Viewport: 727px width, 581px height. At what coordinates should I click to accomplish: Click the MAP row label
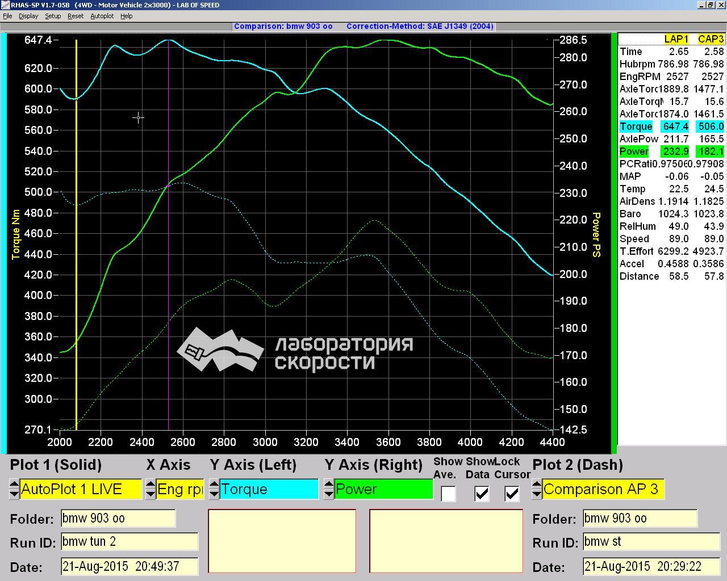[630, 176]
